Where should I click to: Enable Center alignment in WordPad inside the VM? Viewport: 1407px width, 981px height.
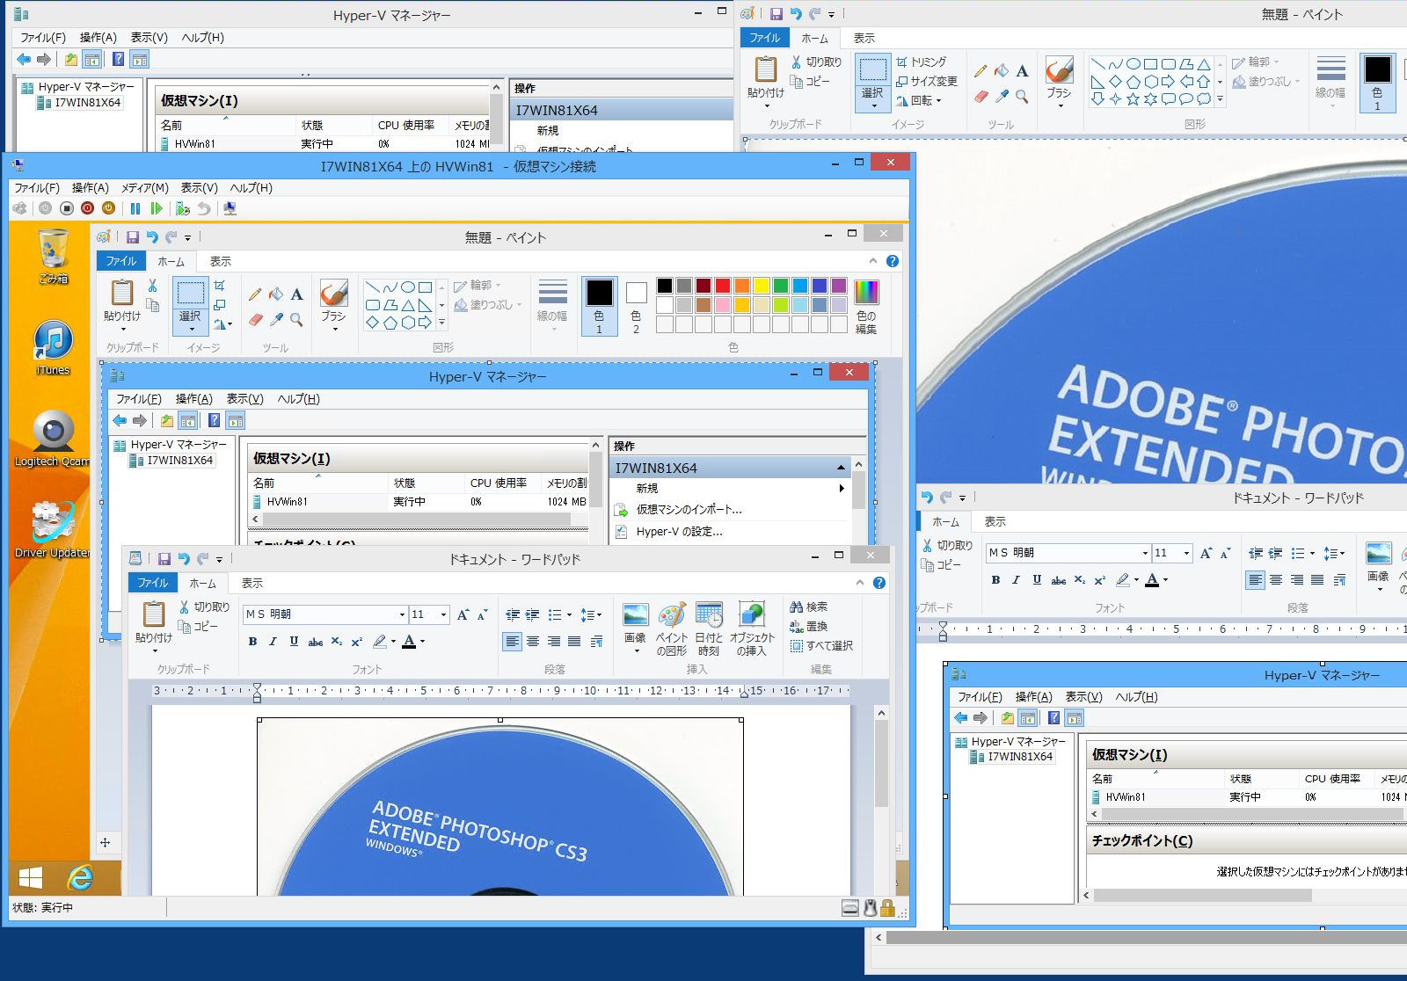[533, 642]
